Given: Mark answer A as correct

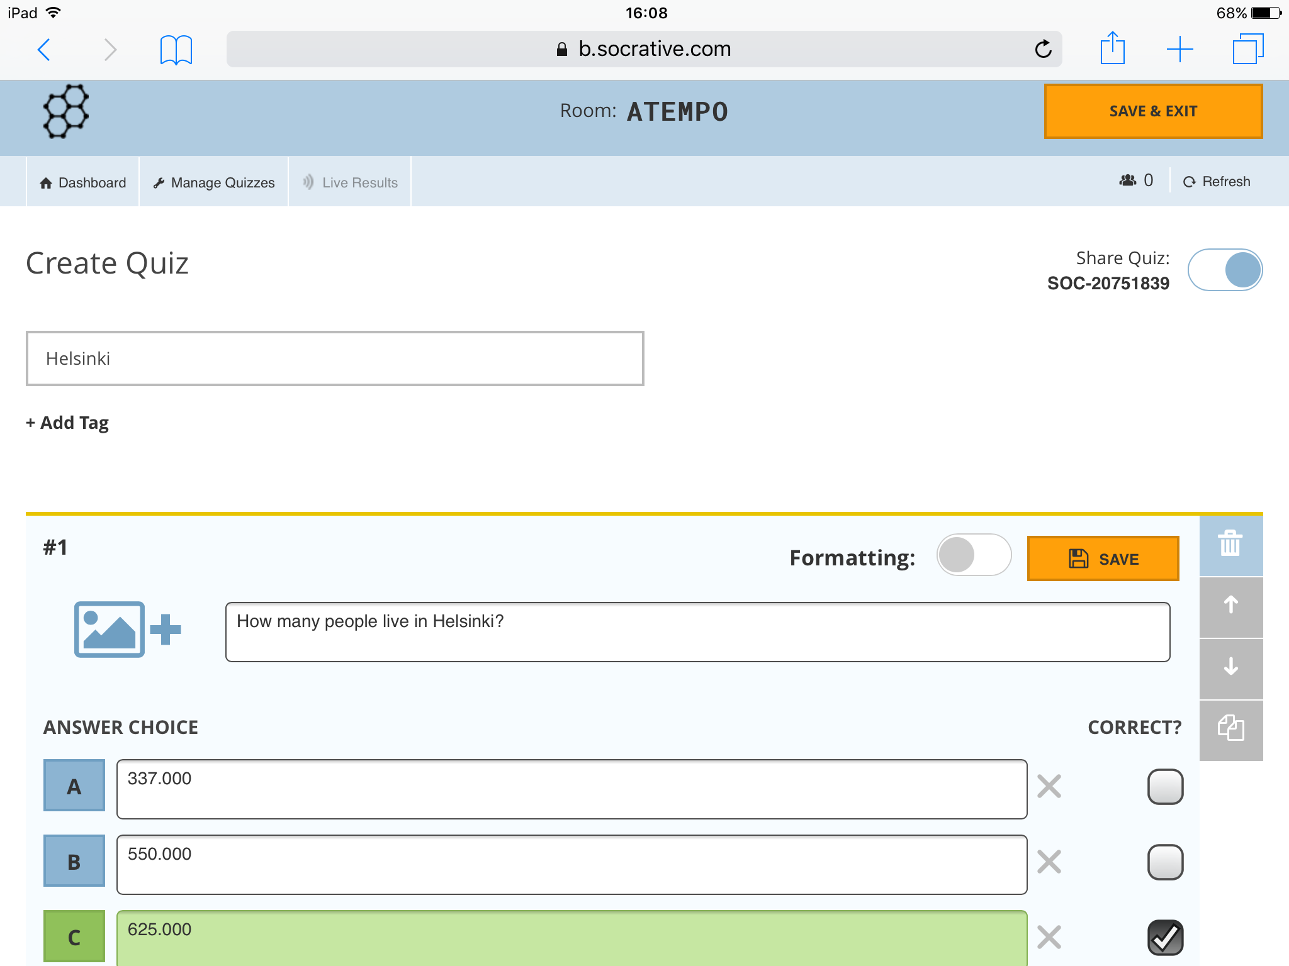Looking at the screenshot, I should point(1165,786).
